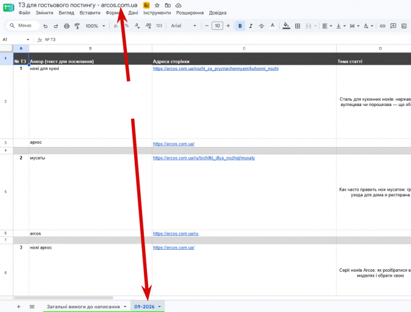Show the all sheets list
This screenshot has height=312, width=411.
pyautogui.click(x=32, y=307)
